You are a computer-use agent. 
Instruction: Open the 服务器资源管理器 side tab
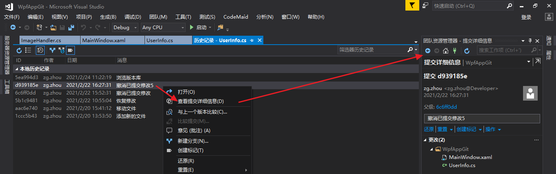click(7, 55)
